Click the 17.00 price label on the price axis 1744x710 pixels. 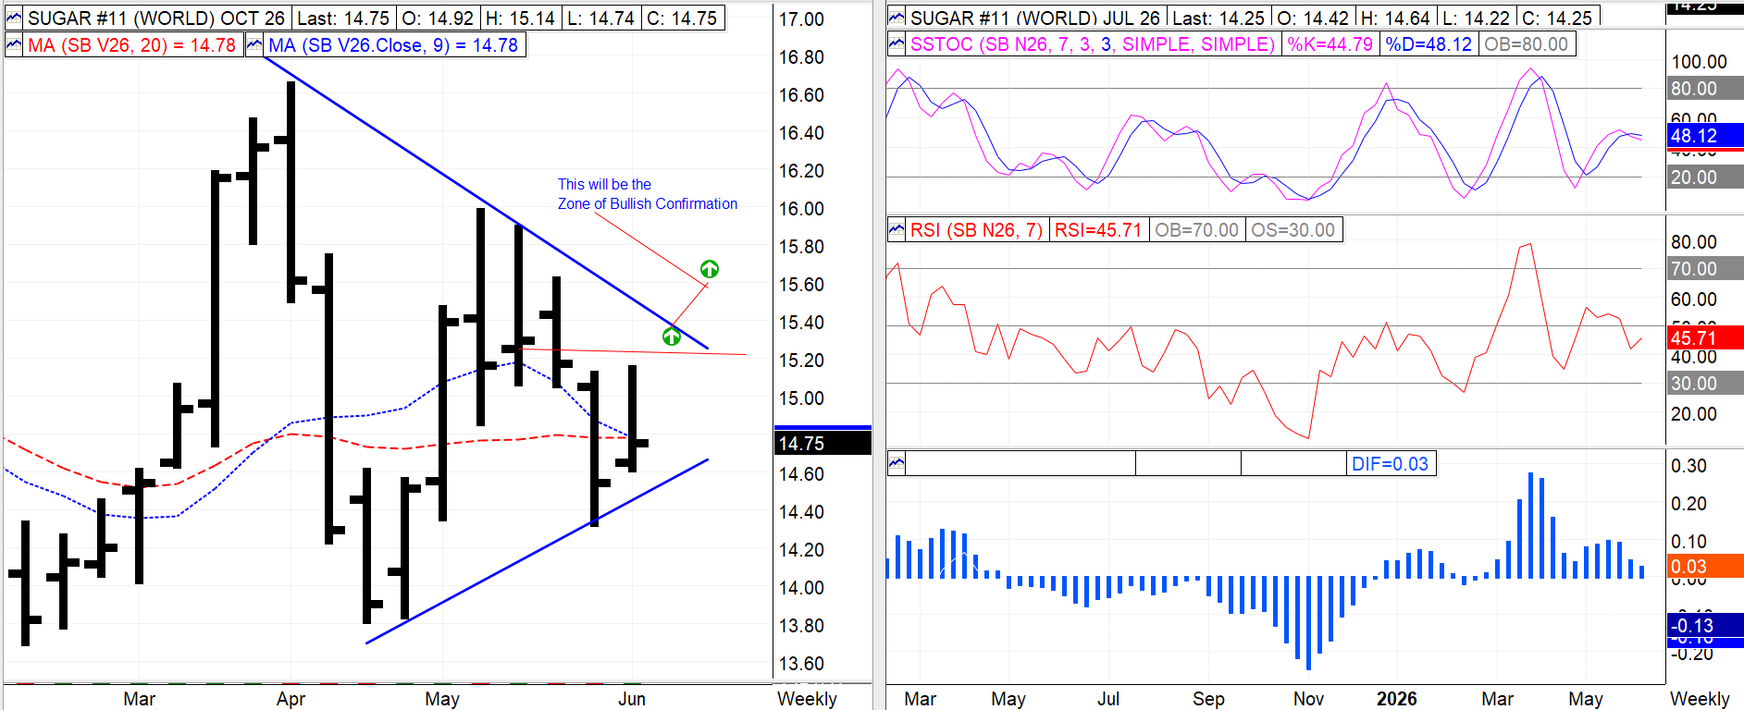(801, 19)
